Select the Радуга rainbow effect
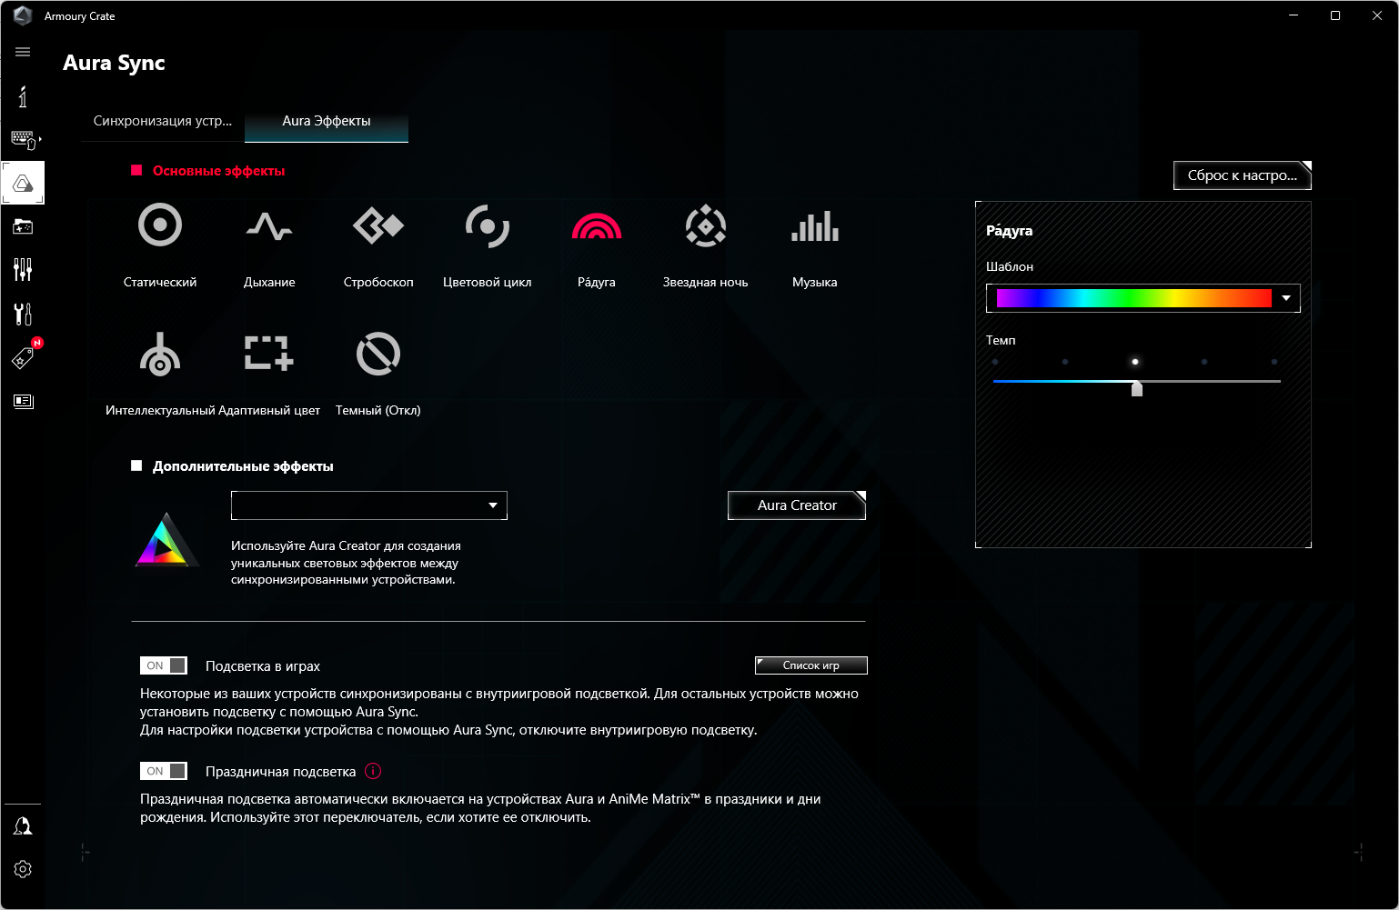Image resolution: width=1399 pixels, height=910 pixels. click(597, 225)
